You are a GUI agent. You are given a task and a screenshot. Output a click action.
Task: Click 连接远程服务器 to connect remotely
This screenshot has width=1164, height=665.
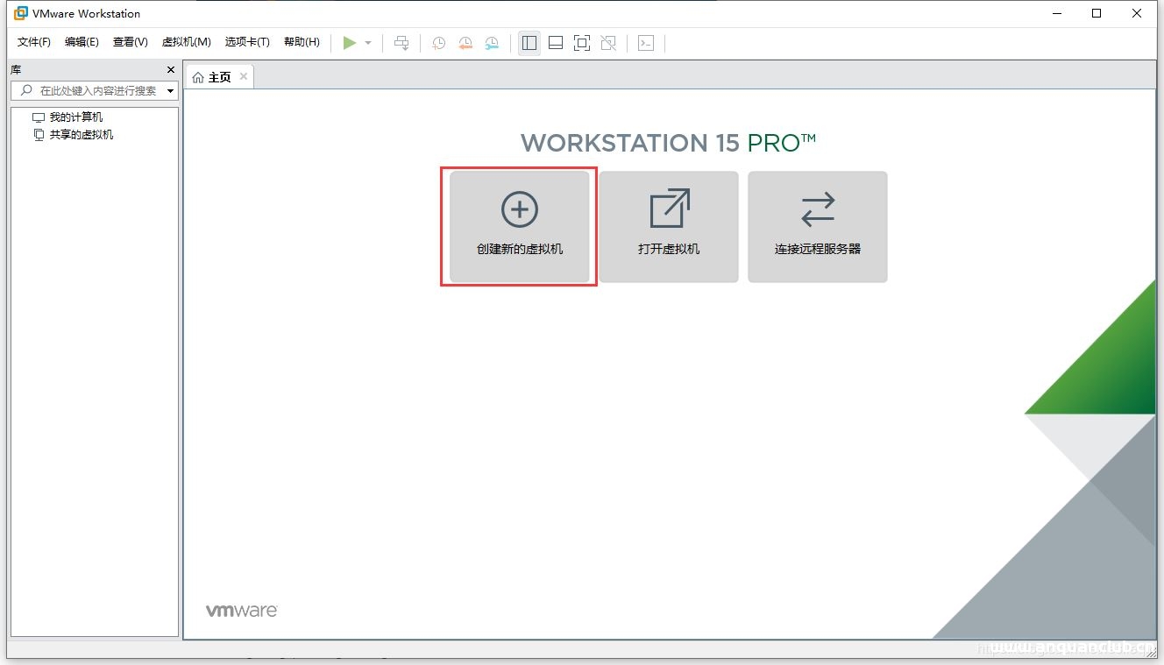pos(817,226)
